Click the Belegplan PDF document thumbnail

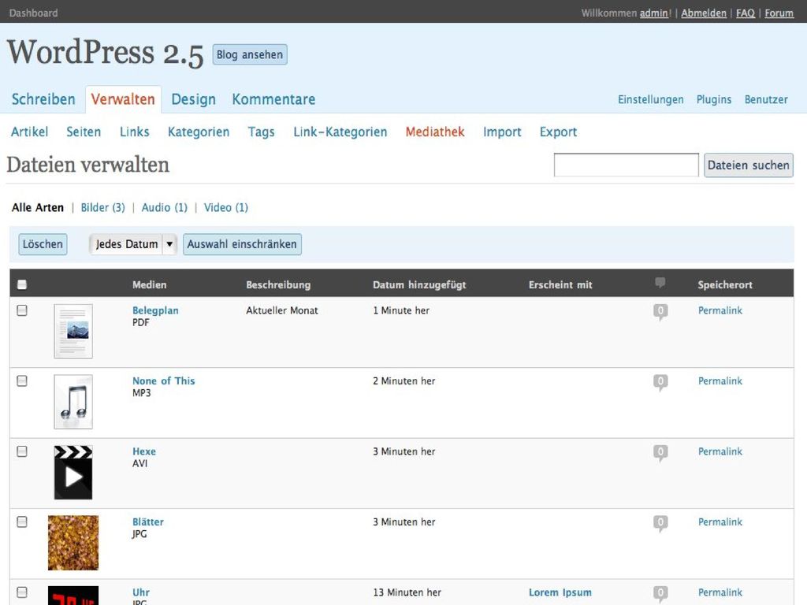[x=73, y=332]
